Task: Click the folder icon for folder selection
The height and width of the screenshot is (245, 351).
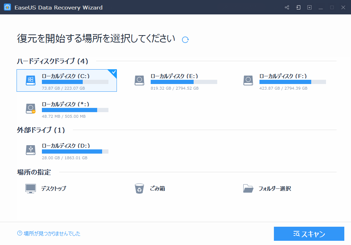Action: tap(248, 188)
